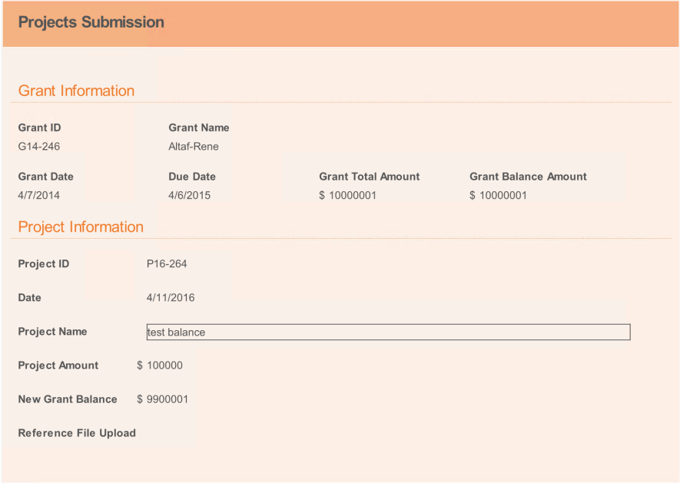The width and height of the screenshot is (680, 483).
Task: Click the Projects Submission header title
Action: (91, 22)
